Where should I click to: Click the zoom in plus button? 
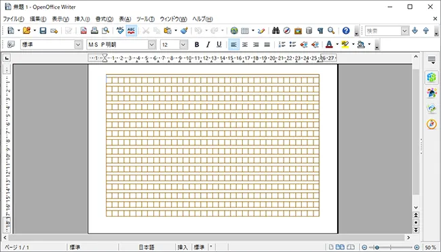(417, 247)
